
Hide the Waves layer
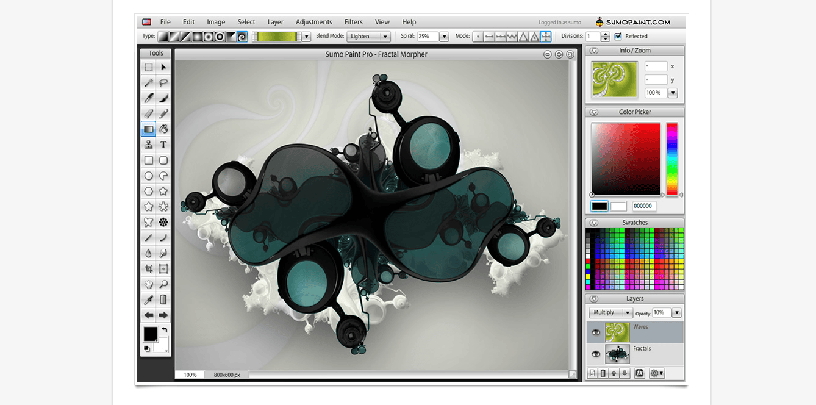coord(596,332)
